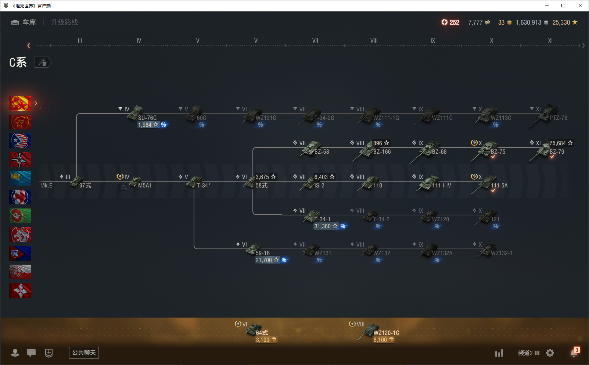Select the blue flag with red-white circle emblem

[20, 197]
